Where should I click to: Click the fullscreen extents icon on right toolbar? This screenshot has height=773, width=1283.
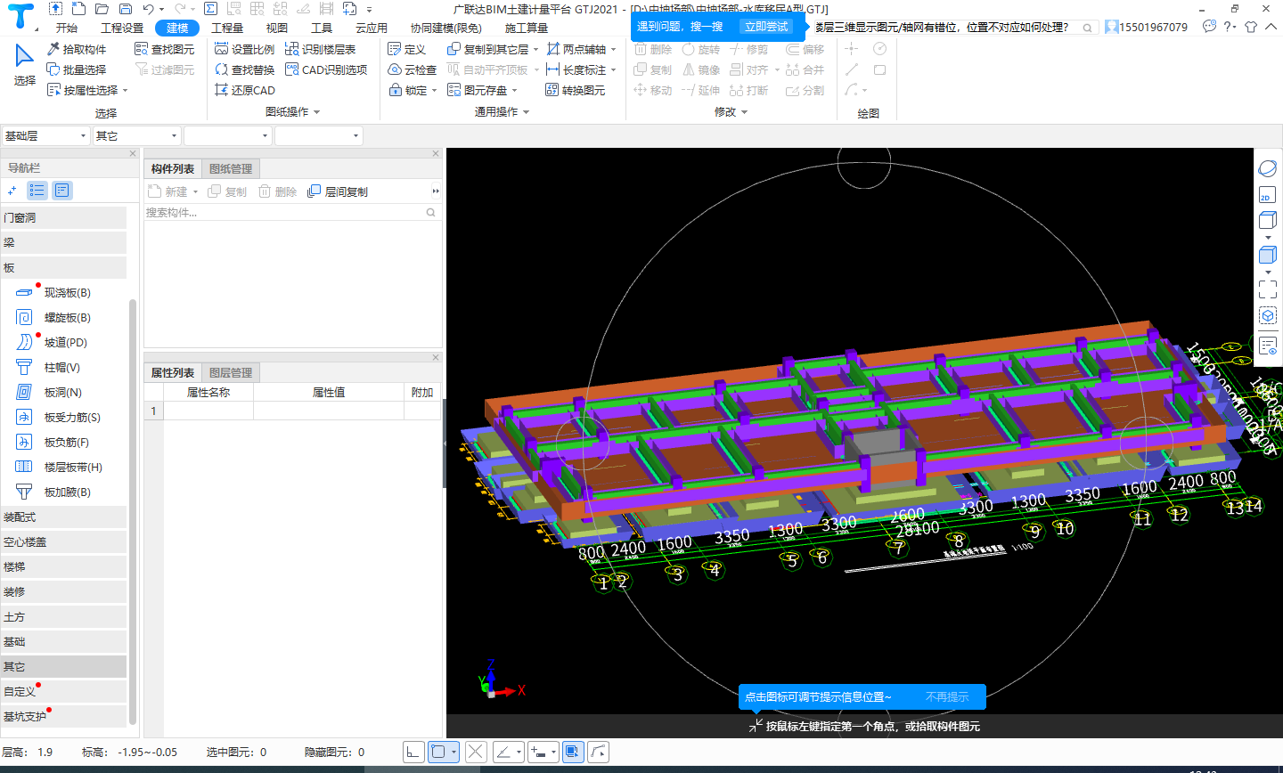tap(1267, 289)
